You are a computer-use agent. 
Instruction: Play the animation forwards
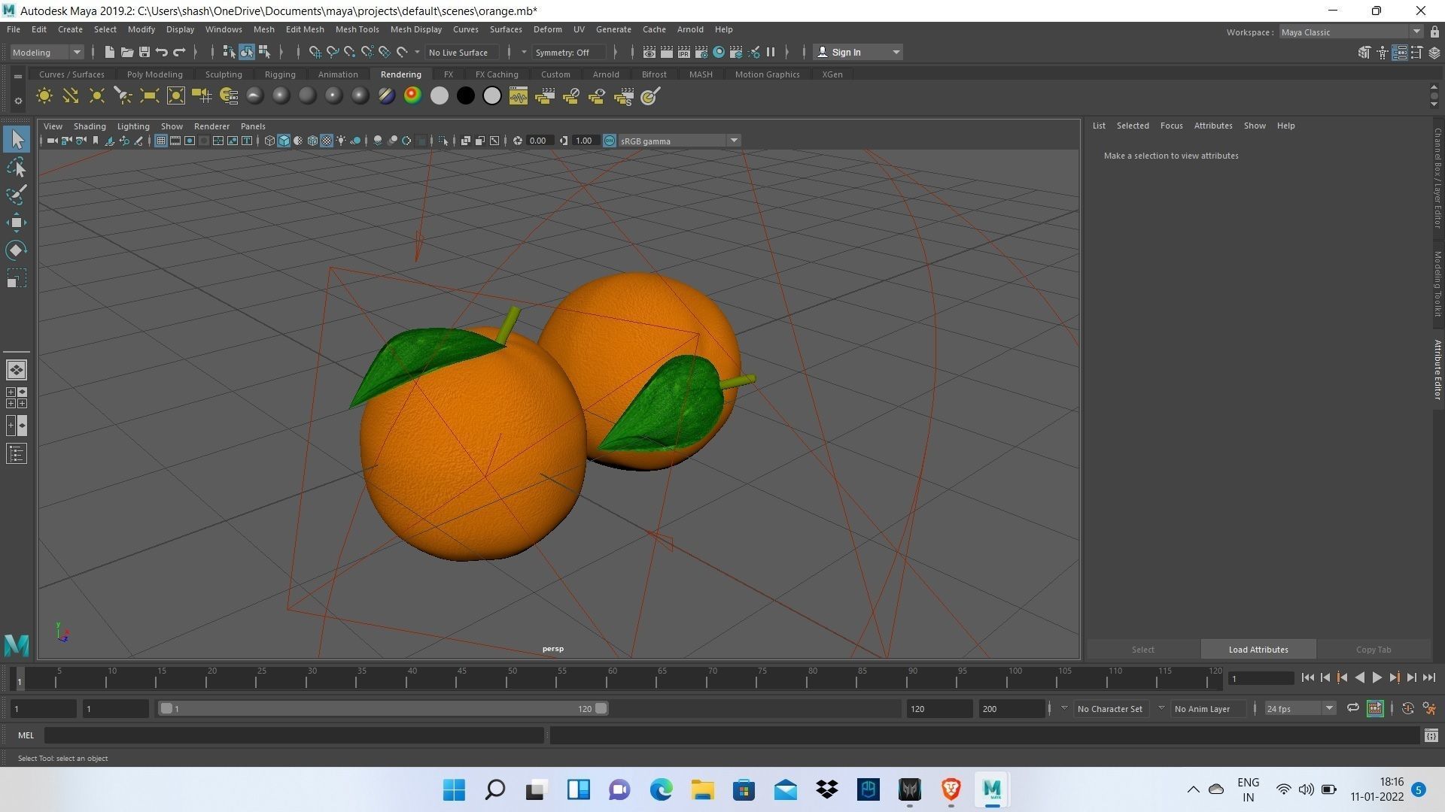click(x=1377, y=677)
